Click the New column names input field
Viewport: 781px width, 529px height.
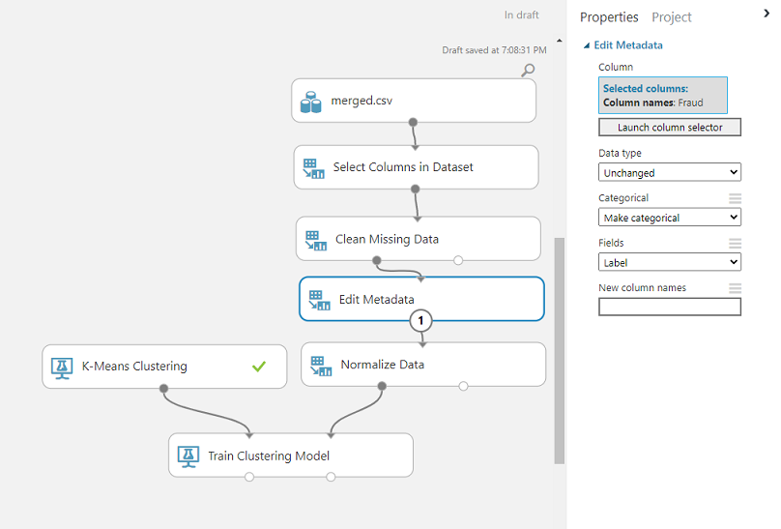coord(670,307)
